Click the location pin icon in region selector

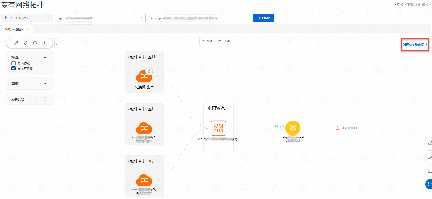6,18
